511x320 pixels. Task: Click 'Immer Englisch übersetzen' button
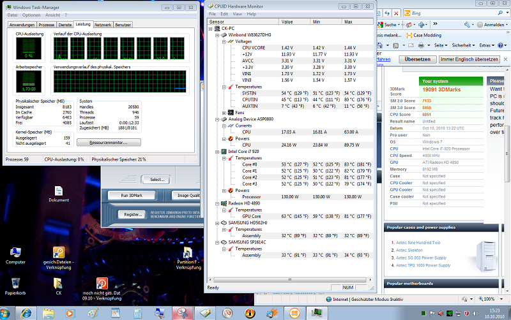tap(469, 59)
